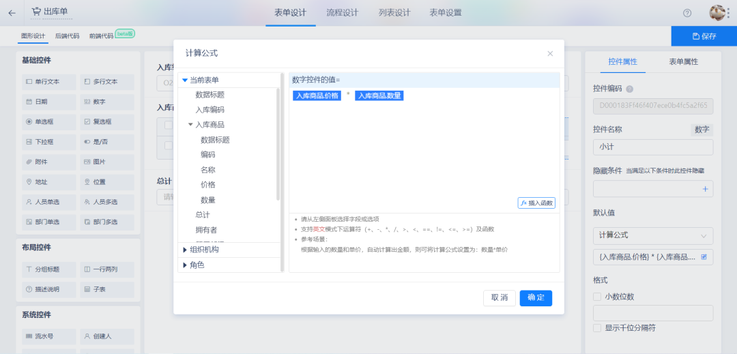Select the 是/否 control
The width and height of the screenshot is (737, 354).
click(x=106, y=142)
